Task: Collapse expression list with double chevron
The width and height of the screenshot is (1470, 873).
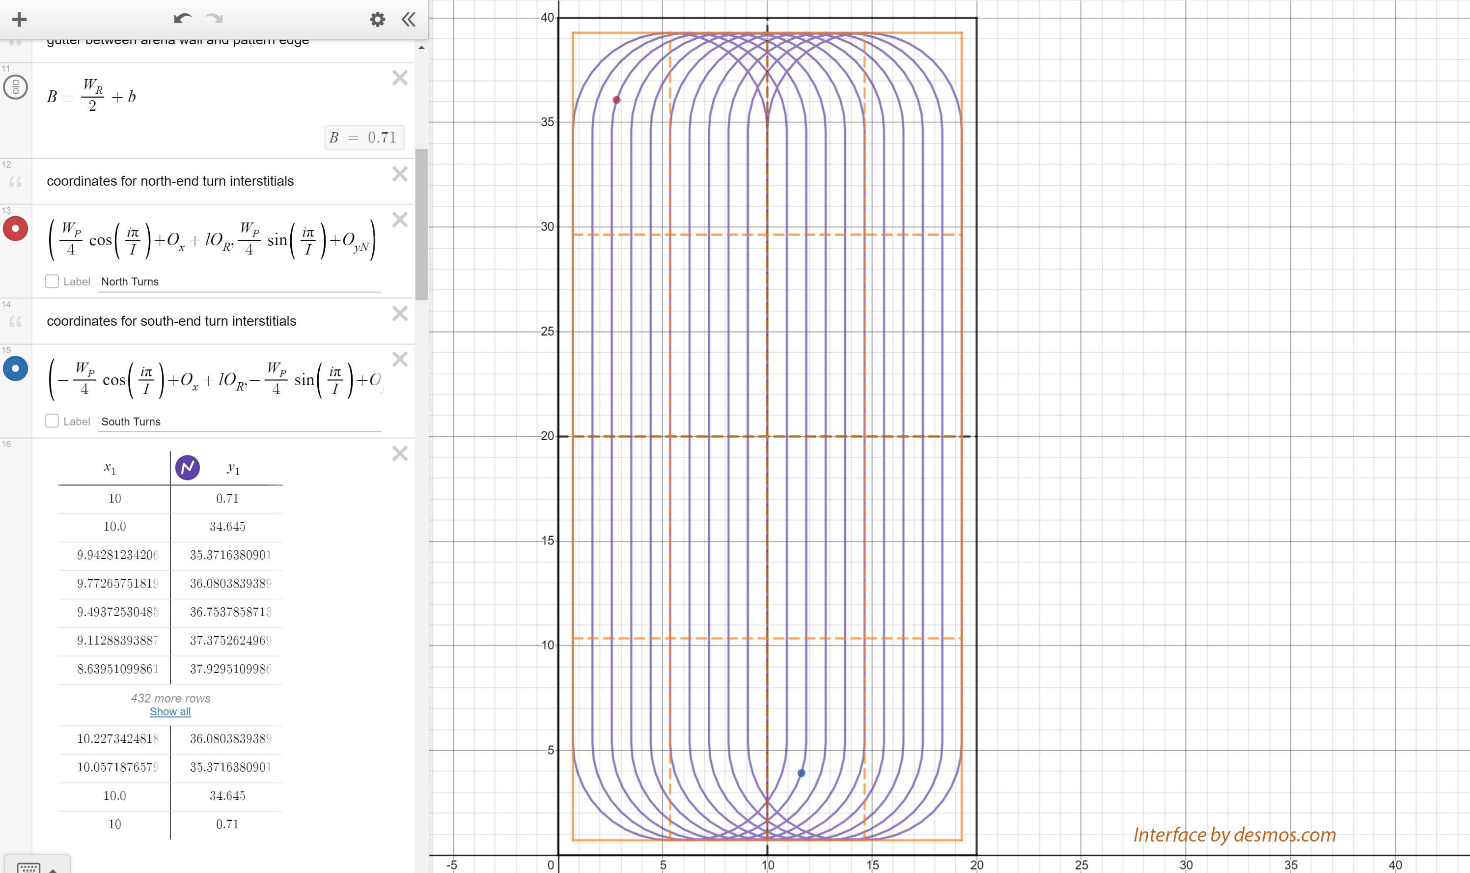Action: [x=409, y=20]
